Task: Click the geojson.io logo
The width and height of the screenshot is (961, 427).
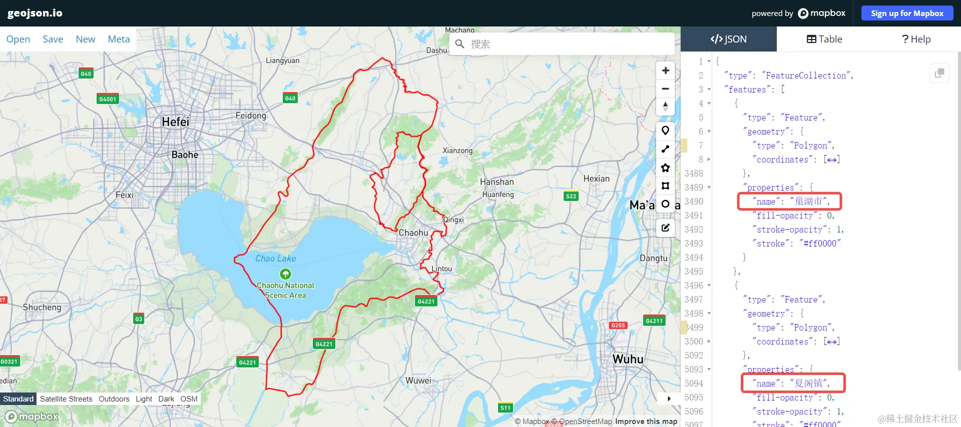Action: (x=35, y=13)
